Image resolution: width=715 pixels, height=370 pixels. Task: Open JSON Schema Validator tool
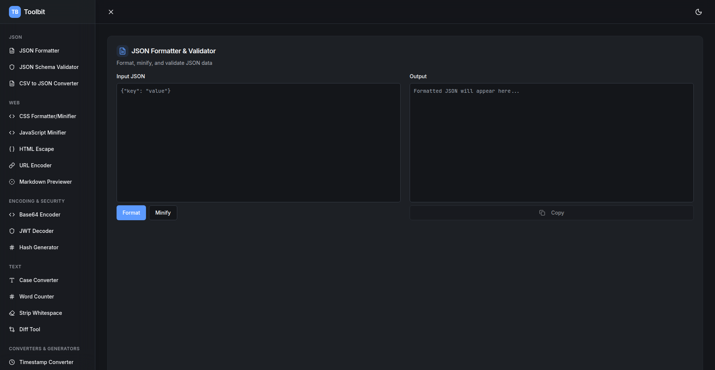point(47,67)
